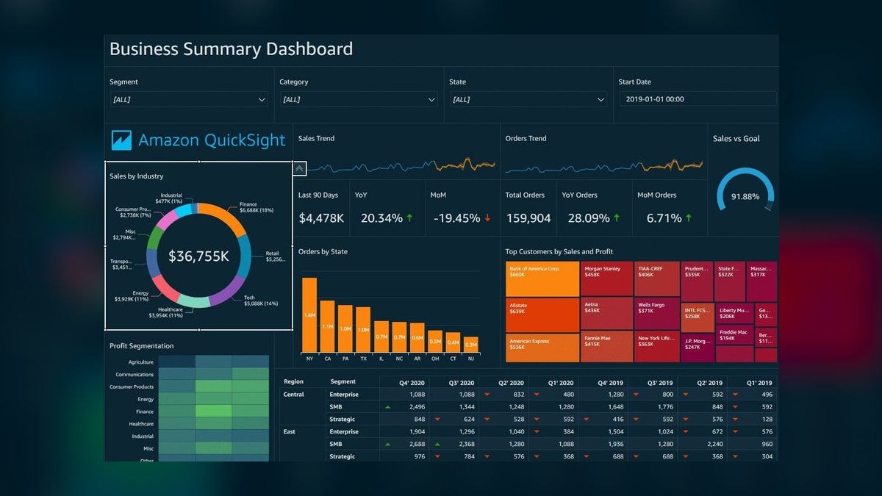Click the Region column header

click(293, 381)
